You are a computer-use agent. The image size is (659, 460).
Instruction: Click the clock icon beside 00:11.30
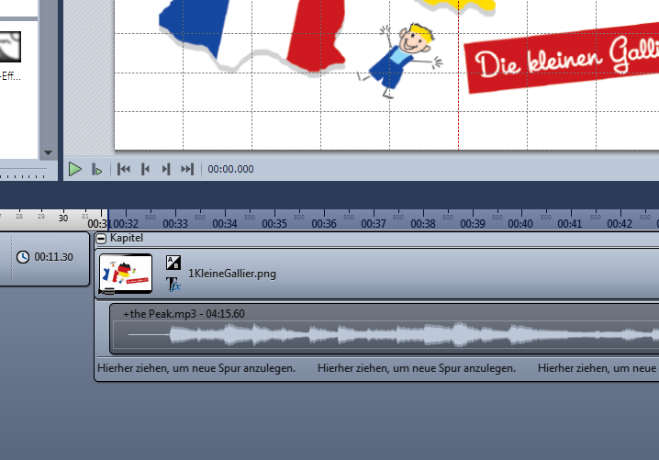pyautogui.click(x=23, y=257)
